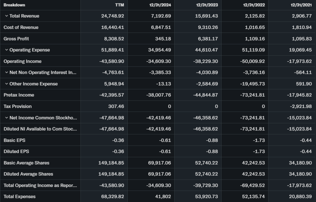Click the 12/31/2023 column header
This screenshot has height=202, width=316.
point(206,5)
